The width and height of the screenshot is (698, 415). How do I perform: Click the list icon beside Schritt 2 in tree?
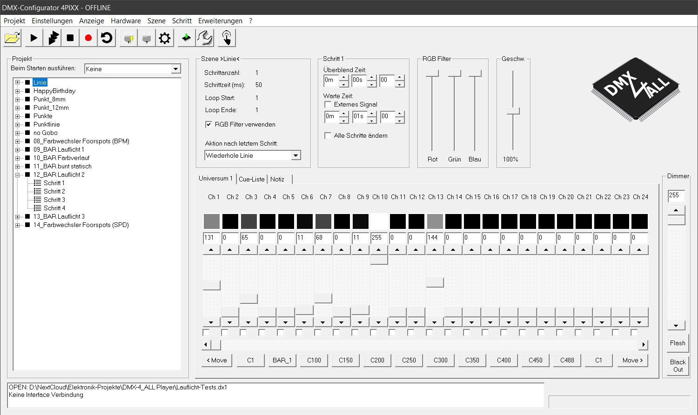click(x=38, y=191)
